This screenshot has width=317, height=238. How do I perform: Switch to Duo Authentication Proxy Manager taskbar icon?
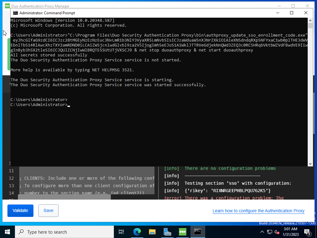pyautogui.click(x=182, y=232)
